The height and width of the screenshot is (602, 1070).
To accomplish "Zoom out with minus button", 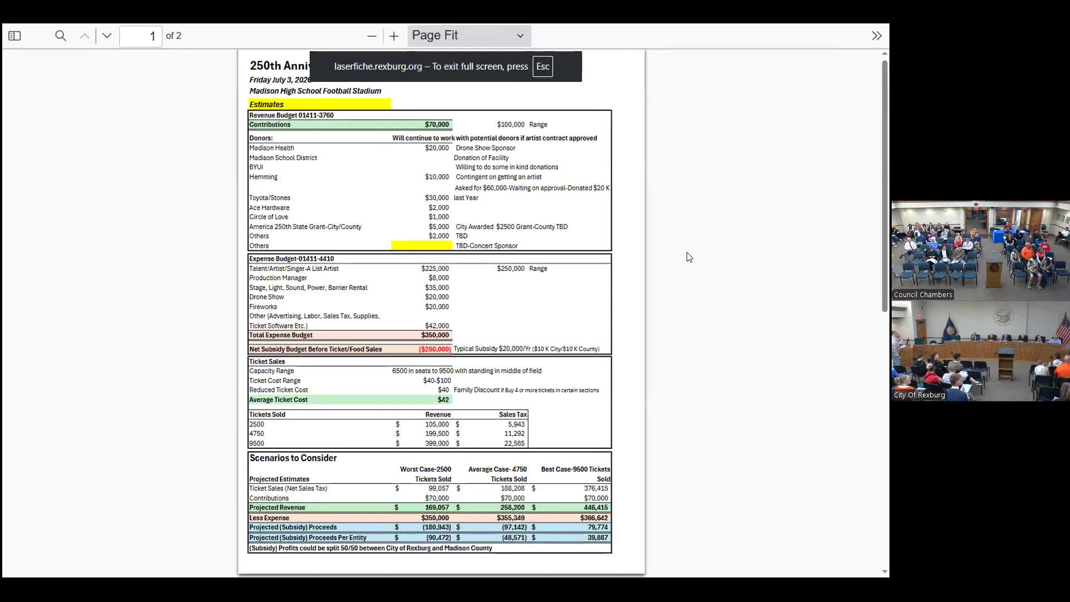I will pos(372,36).
